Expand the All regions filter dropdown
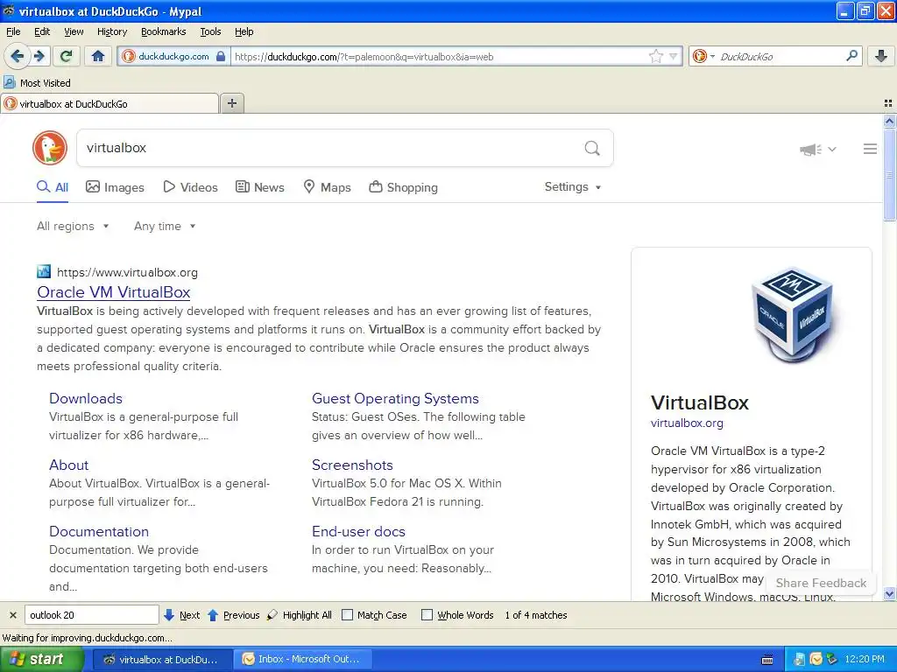 (73, 227)
